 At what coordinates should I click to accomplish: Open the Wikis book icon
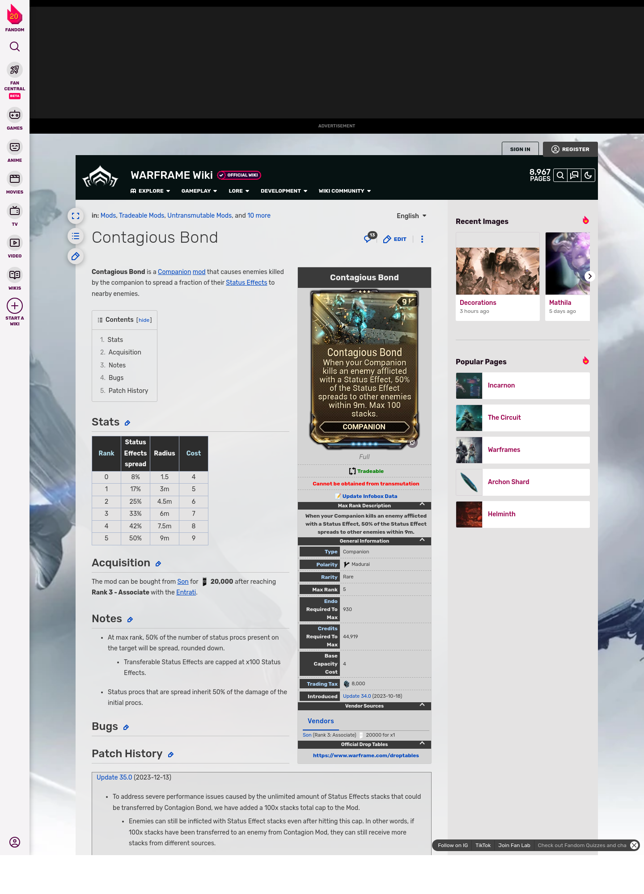[15, 274]
